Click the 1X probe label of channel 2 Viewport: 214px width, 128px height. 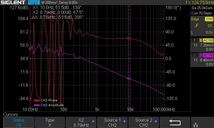pos(196,60)
